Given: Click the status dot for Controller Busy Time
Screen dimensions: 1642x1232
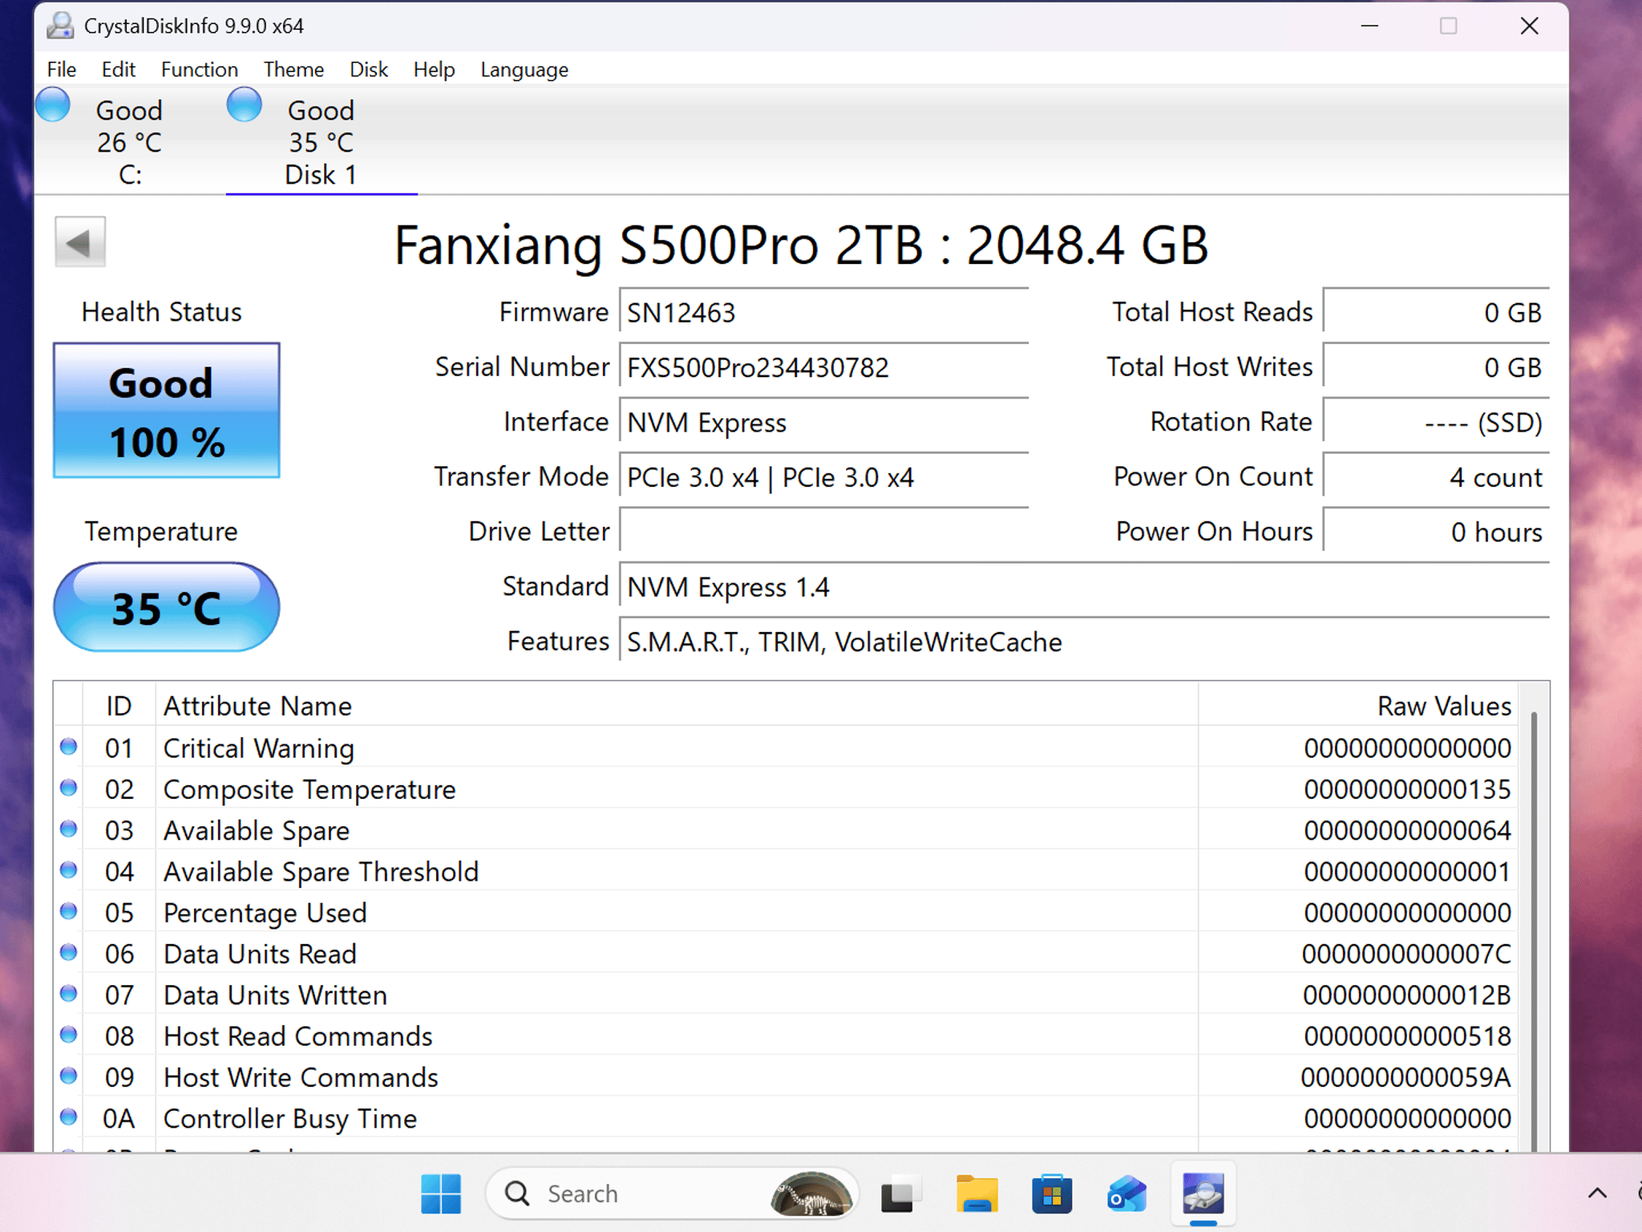Looking at the screenshot, I should 69,1116.
